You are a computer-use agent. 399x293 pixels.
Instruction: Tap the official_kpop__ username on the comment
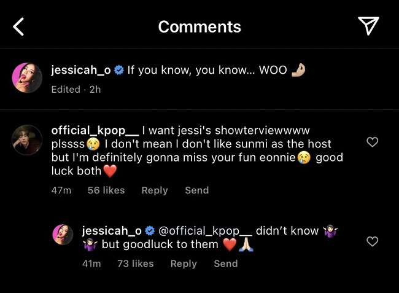click(x=95, y=131)
